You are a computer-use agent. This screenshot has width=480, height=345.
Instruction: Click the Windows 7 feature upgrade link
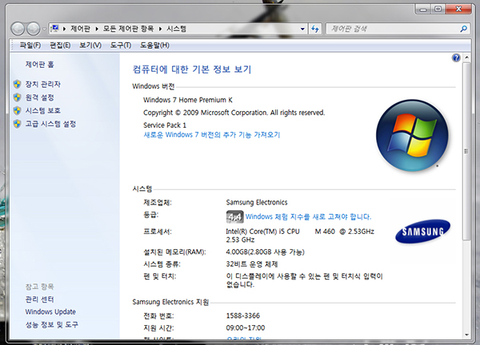[212, 135]
